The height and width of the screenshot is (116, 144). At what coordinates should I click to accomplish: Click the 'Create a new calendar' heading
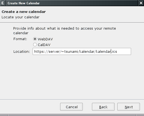(x=24, y=12)
